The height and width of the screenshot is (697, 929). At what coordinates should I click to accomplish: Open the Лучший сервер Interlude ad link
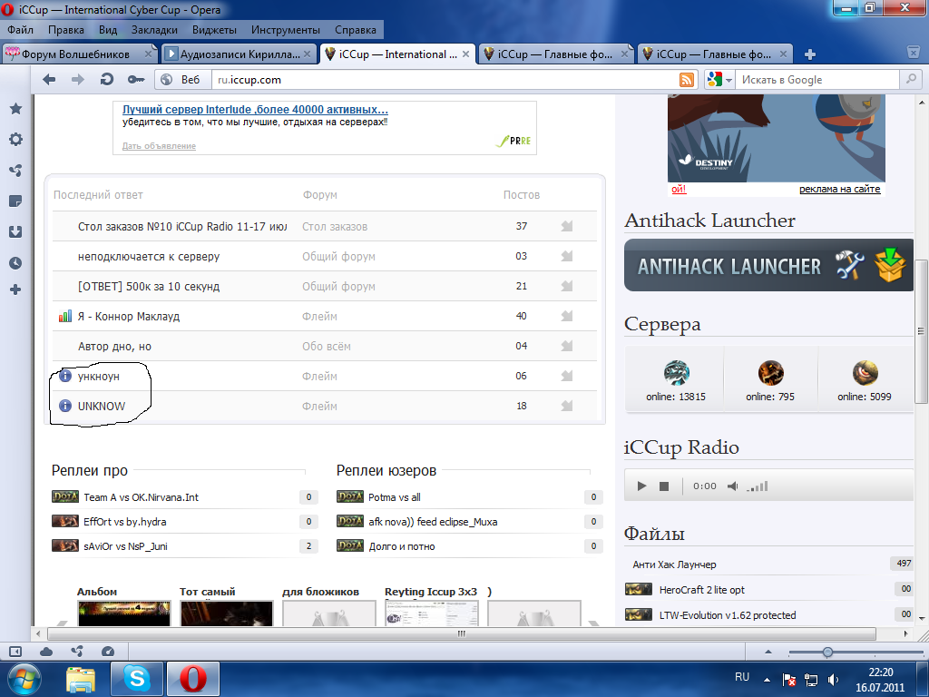255,110
